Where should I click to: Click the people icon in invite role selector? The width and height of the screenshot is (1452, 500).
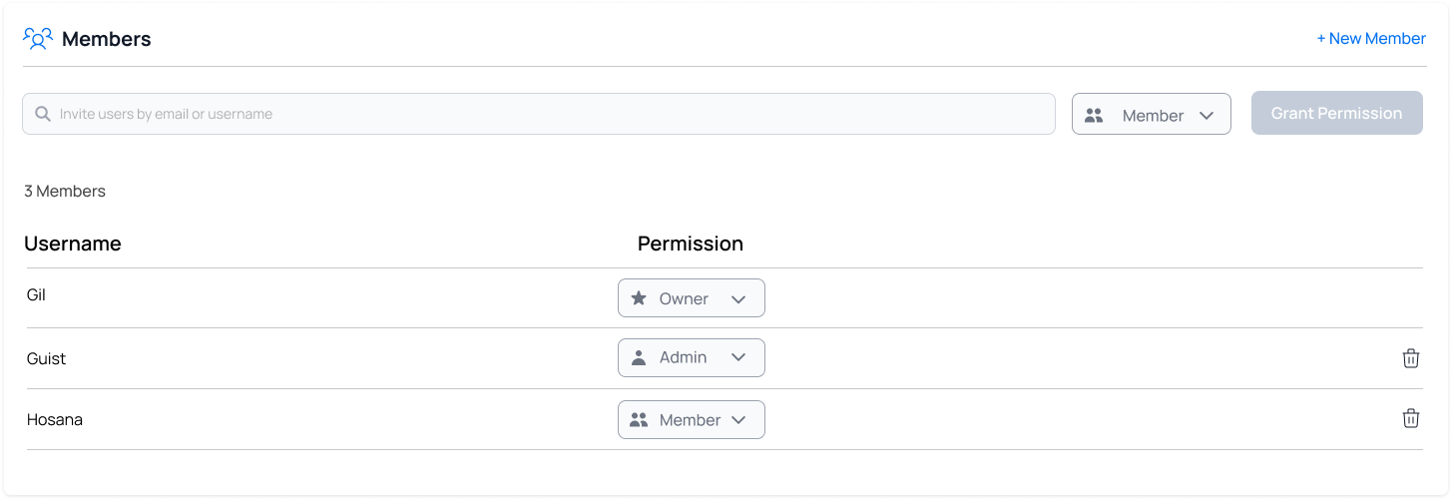click(x=1094, y=115)
